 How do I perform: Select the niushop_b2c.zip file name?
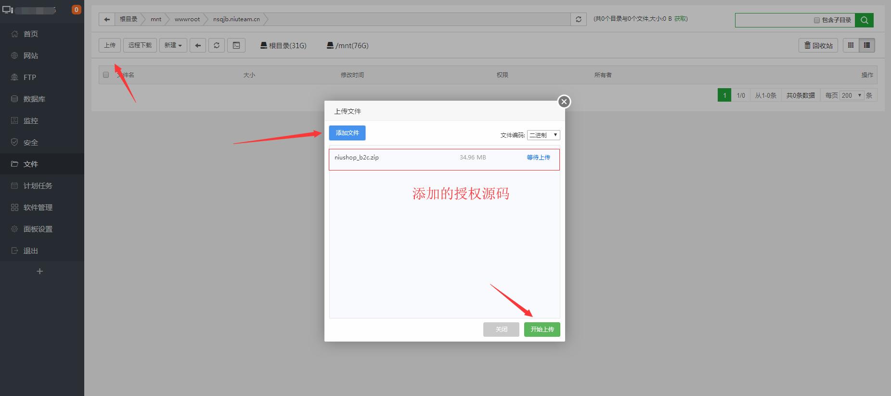(x=357, y=158)
